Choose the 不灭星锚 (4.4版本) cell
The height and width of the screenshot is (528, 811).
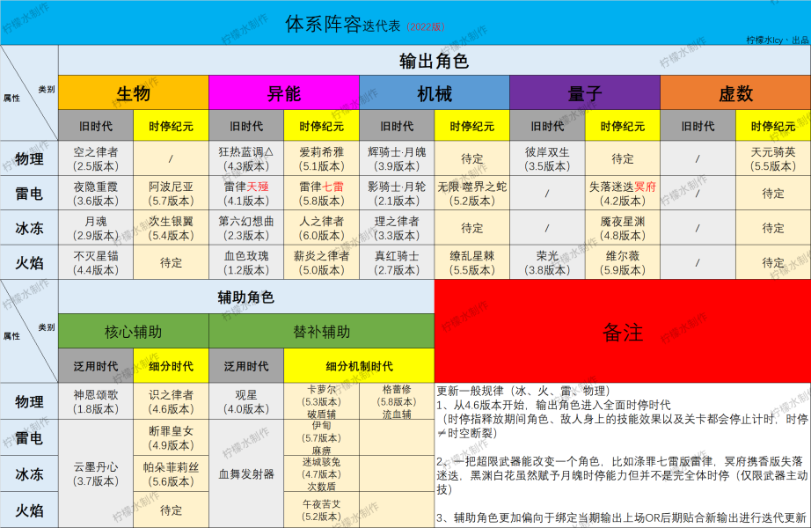(x=96, y=262)
